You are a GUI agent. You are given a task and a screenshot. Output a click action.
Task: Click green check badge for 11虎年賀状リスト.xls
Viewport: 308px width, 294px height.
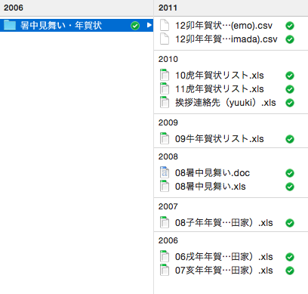tap(290, 89)
